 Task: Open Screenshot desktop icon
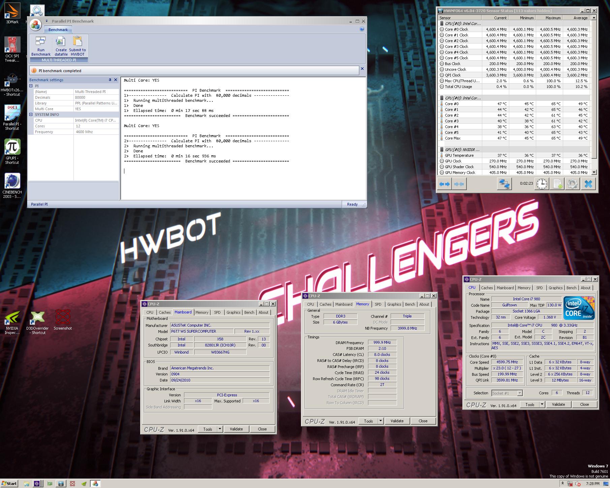pyautogui.click(x=63, y=320)
